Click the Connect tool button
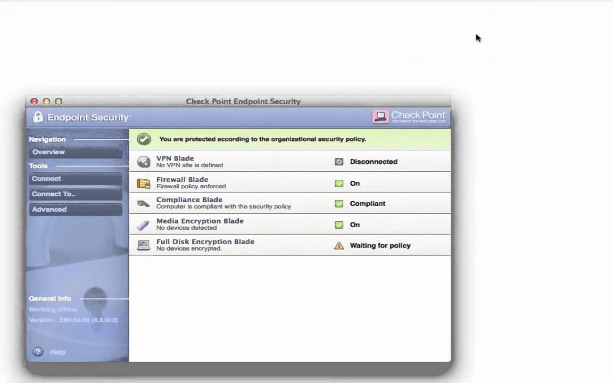613x383 pixels. coord(76,179)
